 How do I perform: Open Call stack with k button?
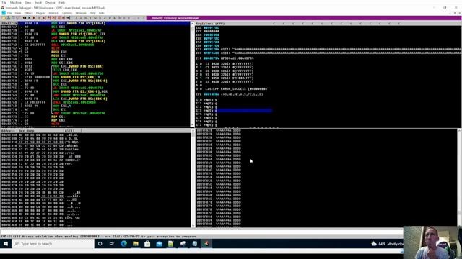click(114, 18)
